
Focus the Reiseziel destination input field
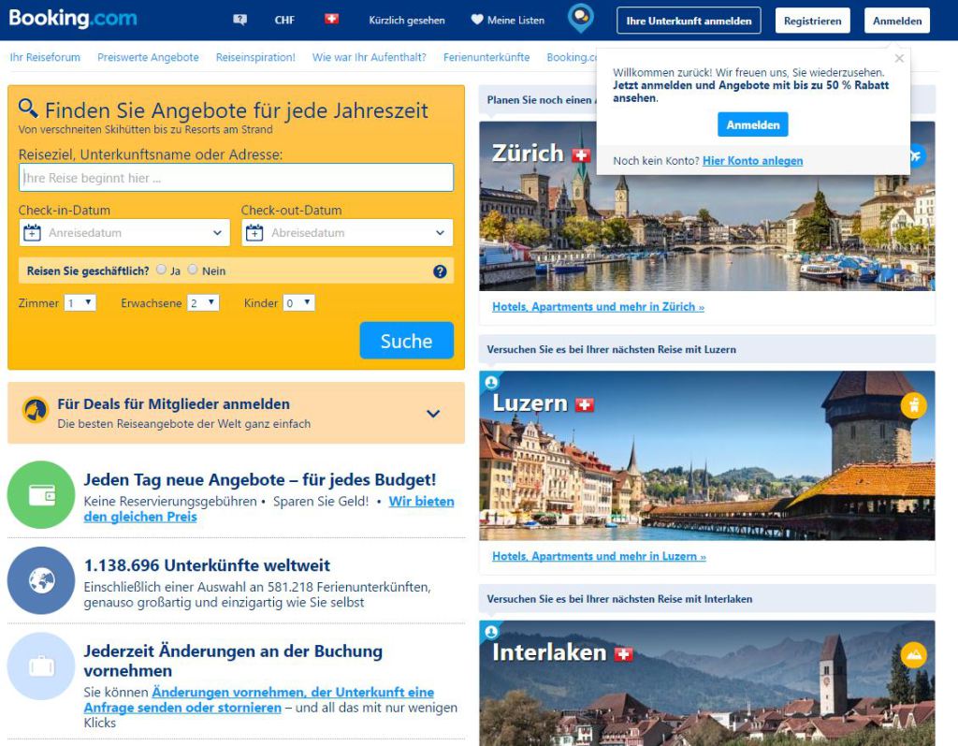[236, 177]
